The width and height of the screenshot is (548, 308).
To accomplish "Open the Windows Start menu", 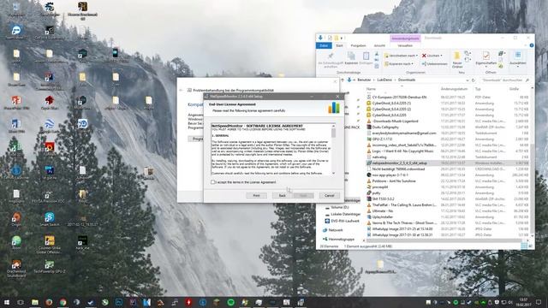I will point(6,302).
